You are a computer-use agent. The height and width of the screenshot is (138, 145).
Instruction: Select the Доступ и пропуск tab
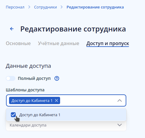pos(108,44)
